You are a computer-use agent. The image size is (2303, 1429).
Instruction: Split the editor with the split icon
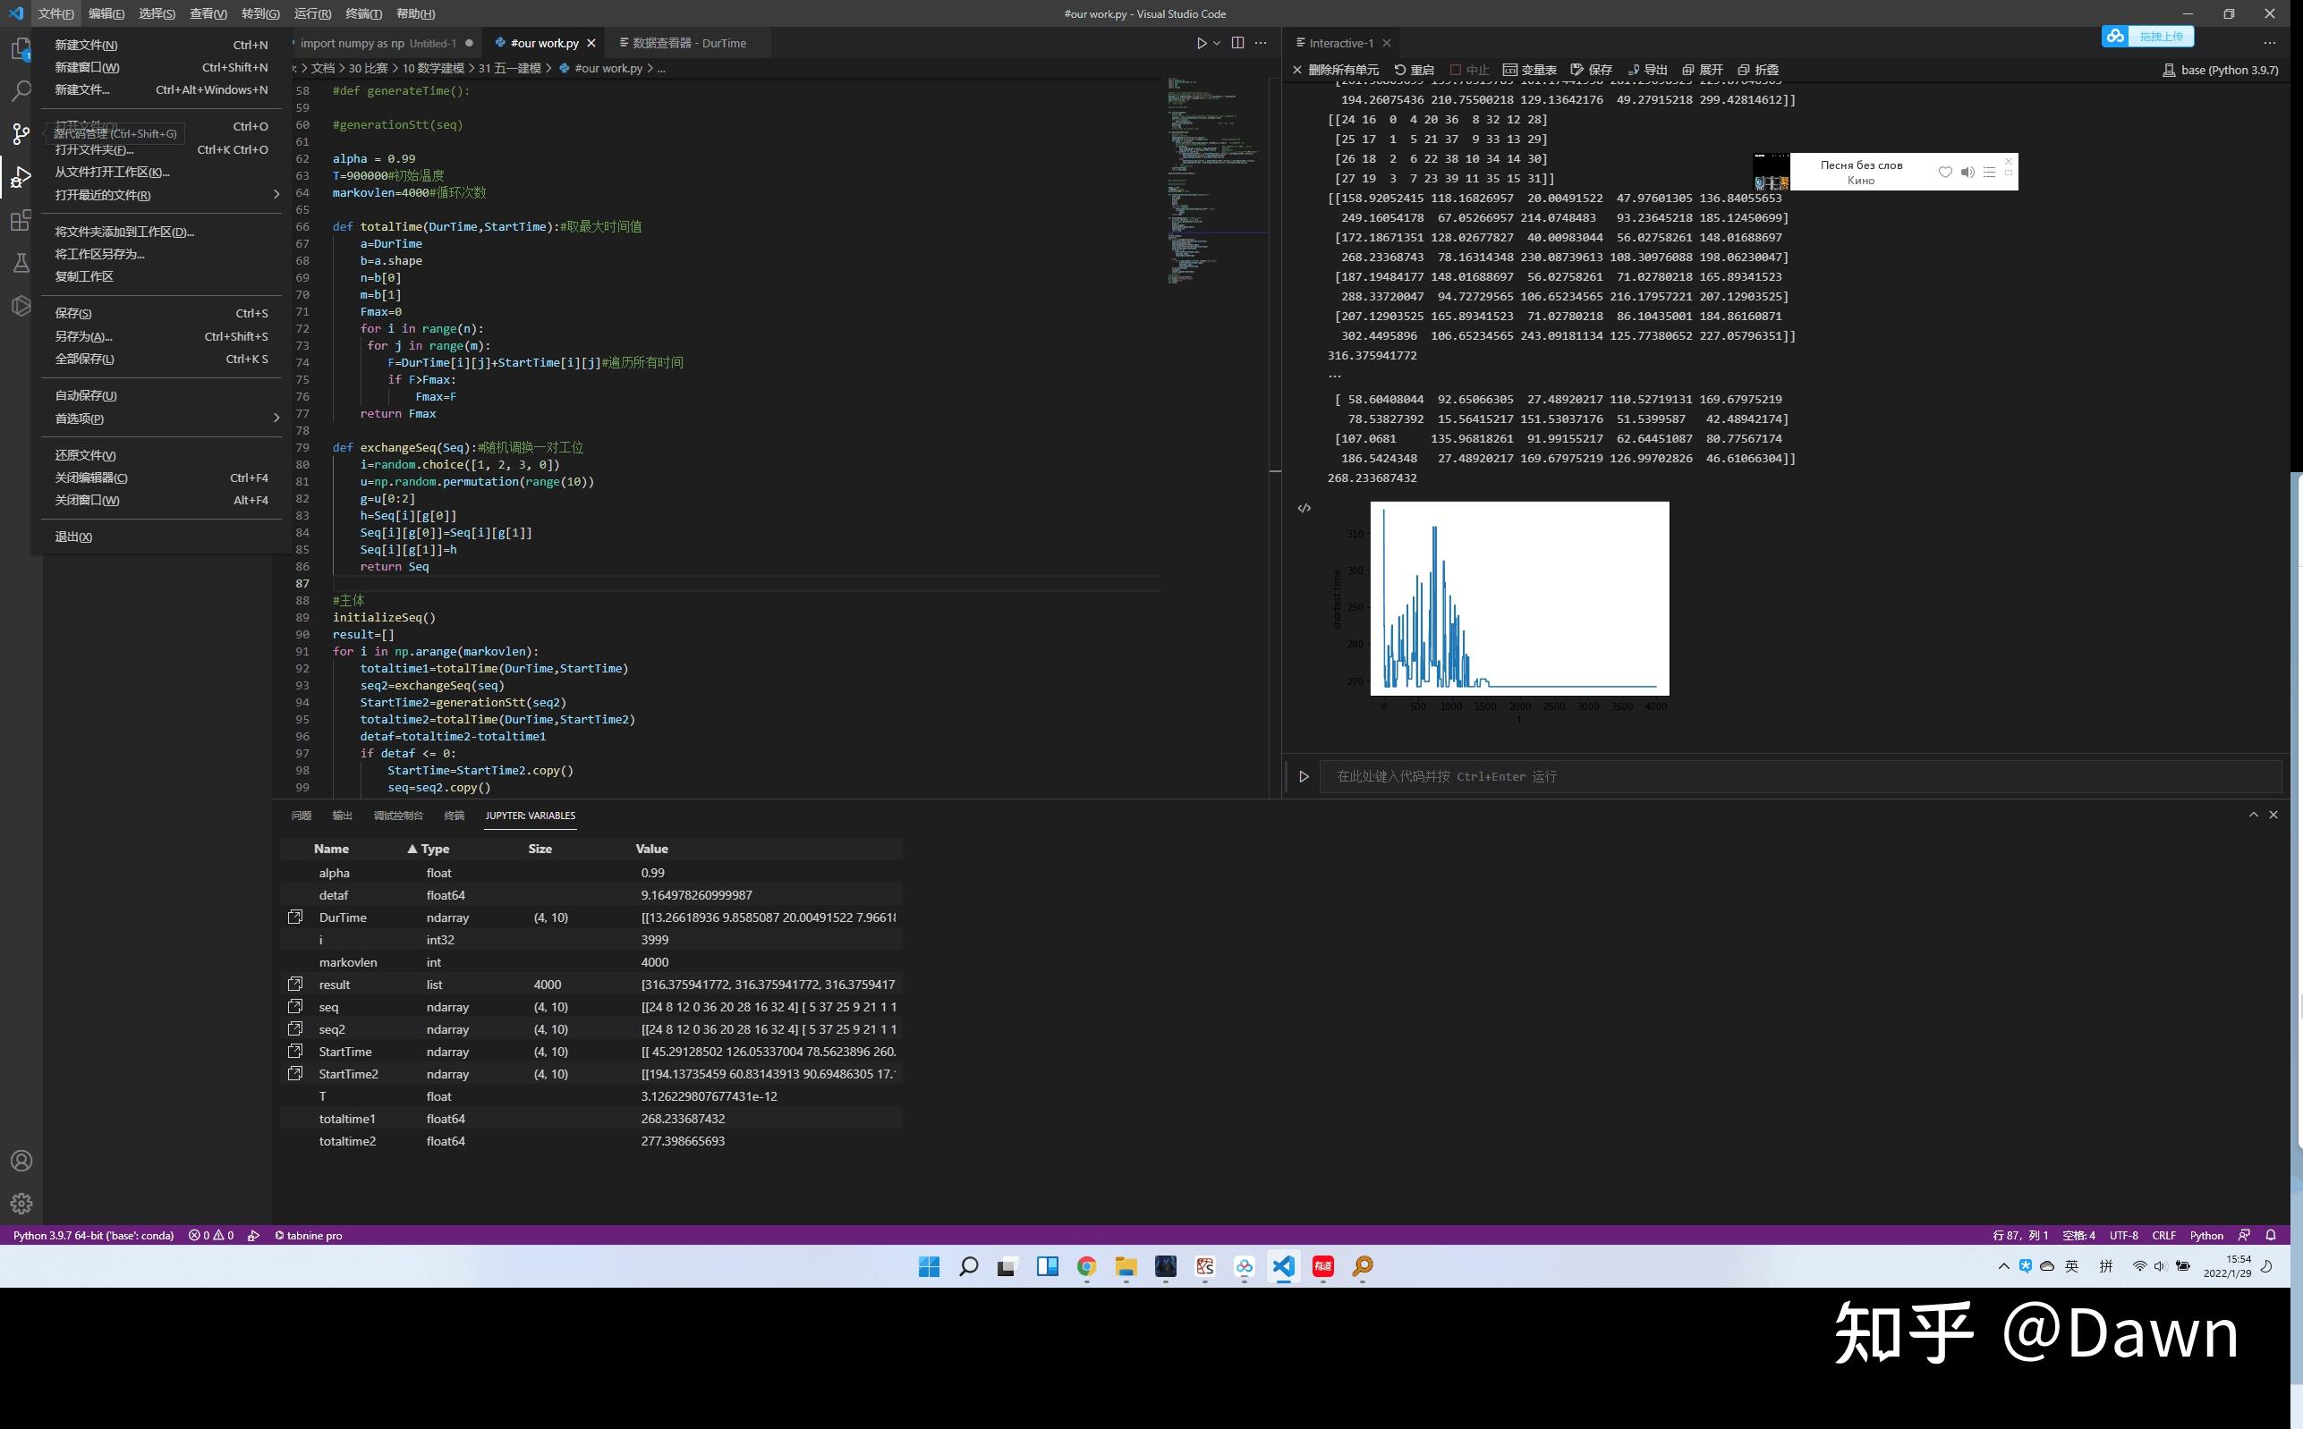[1236, 43]
